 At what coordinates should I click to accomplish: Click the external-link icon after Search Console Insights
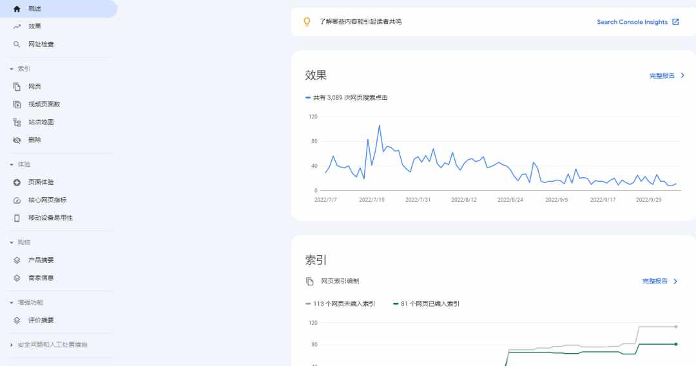click(675, 22)
